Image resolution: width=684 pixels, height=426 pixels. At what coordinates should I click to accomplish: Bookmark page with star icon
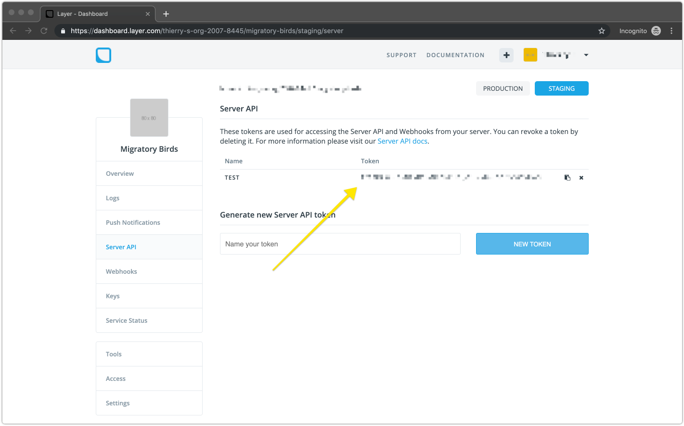click(602, 31)
